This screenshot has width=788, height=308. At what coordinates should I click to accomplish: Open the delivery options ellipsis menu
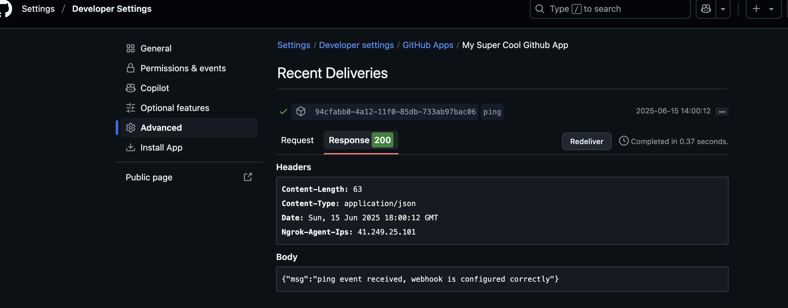coord(722,111)
